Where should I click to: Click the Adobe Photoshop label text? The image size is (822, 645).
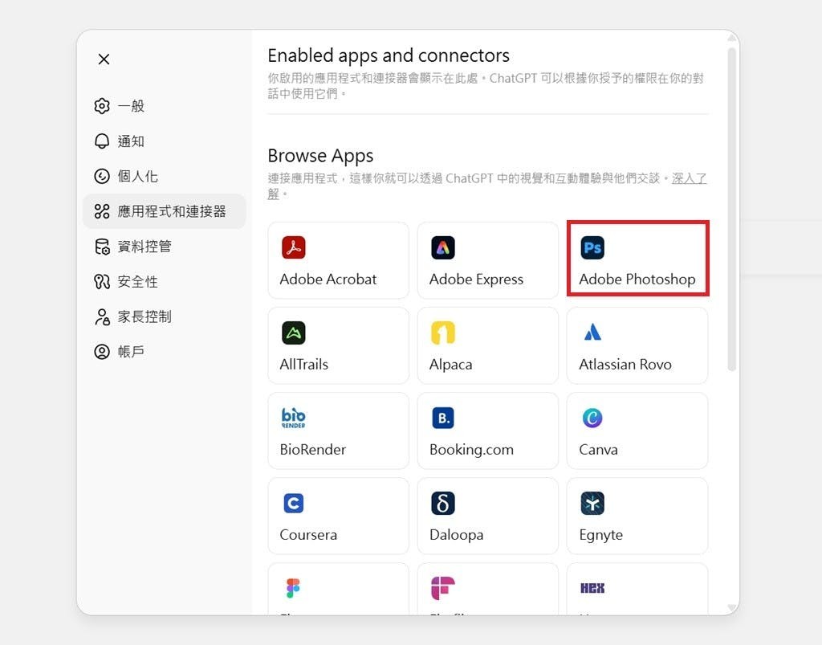point(637,279)
